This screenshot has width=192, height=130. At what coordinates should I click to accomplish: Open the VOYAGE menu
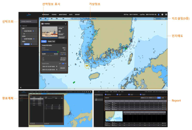click(x=54, y=15)
